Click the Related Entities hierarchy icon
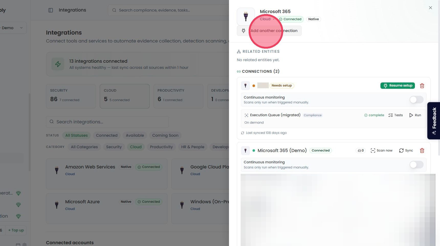The width and height of the screenshot is (440, 246). (239, 52)
